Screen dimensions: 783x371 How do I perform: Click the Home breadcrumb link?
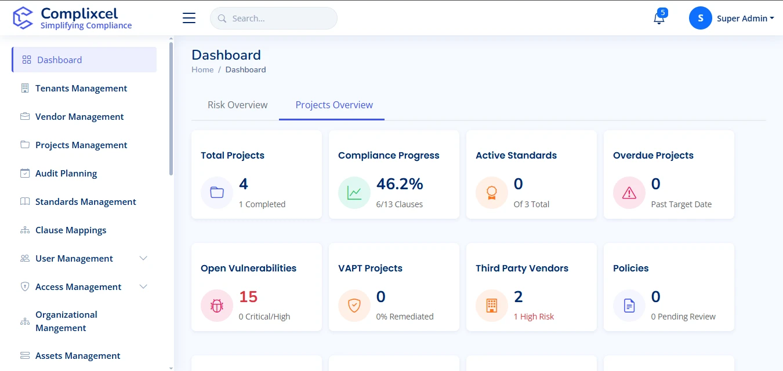(202, 69)
